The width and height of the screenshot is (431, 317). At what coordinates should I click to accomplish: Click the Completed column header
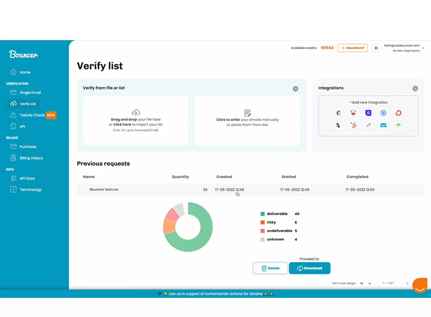pos(357,177)
